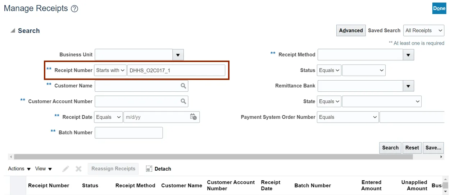Click the Advanced search button
The width and height of the screenshot is (450, 195).
(x=351, y=30)
